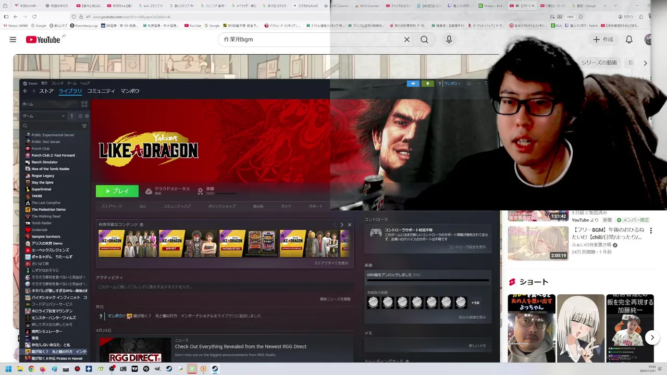Screen dimensions: 667x375
Task: Click the activity text input field
Action: [224, 287]
